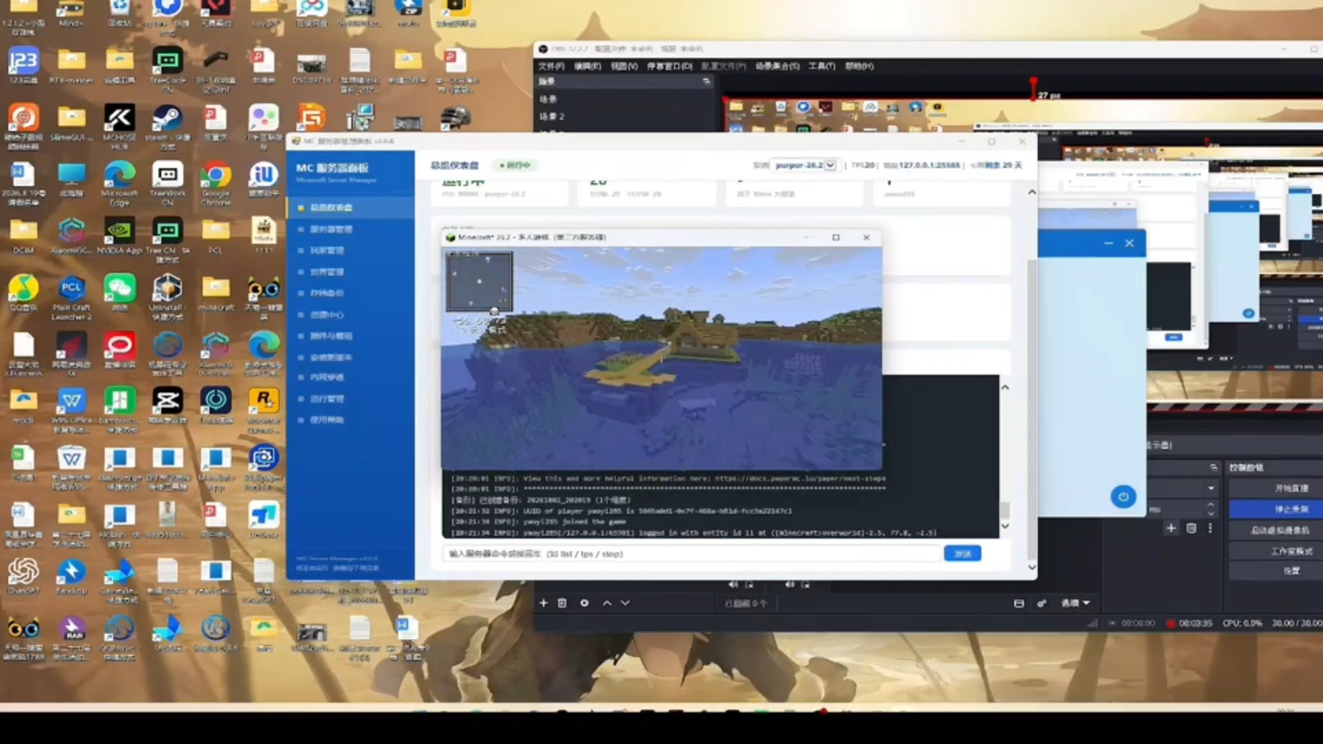The width and height of the screenshot is (1323, 744).
Task: Open the 文件(F) menu in OBS
Action: (551, 66)
